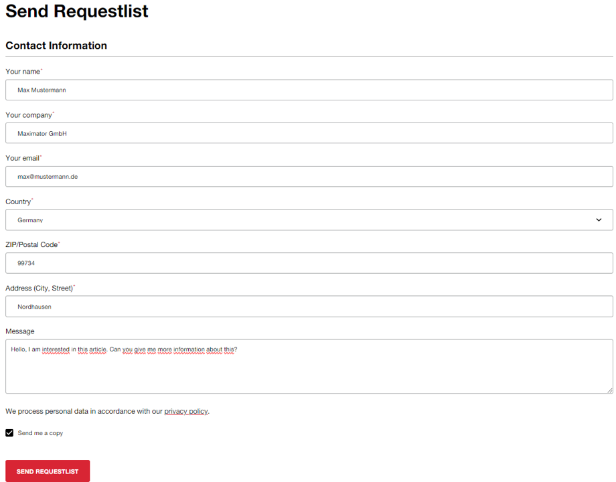Click the Address field containing Nordhausen
This screenshot has width=616, height=482.
pos(309,307)
